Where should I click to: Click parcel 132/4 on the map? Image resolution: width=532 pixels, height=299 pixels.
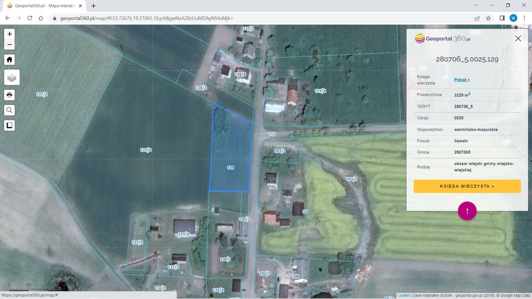tap(218, 290)
